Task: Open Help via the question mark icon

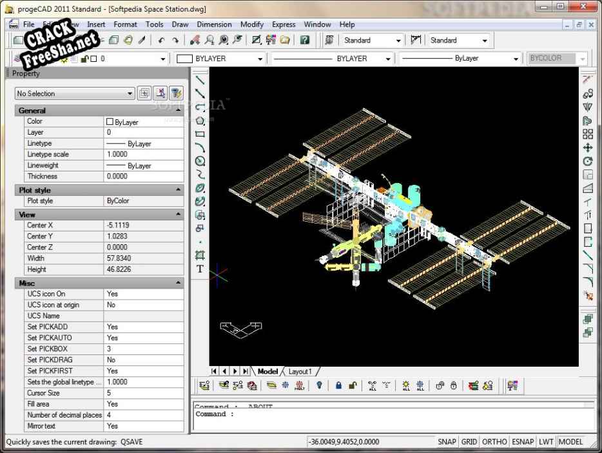Action: click(x=305, y=40)
